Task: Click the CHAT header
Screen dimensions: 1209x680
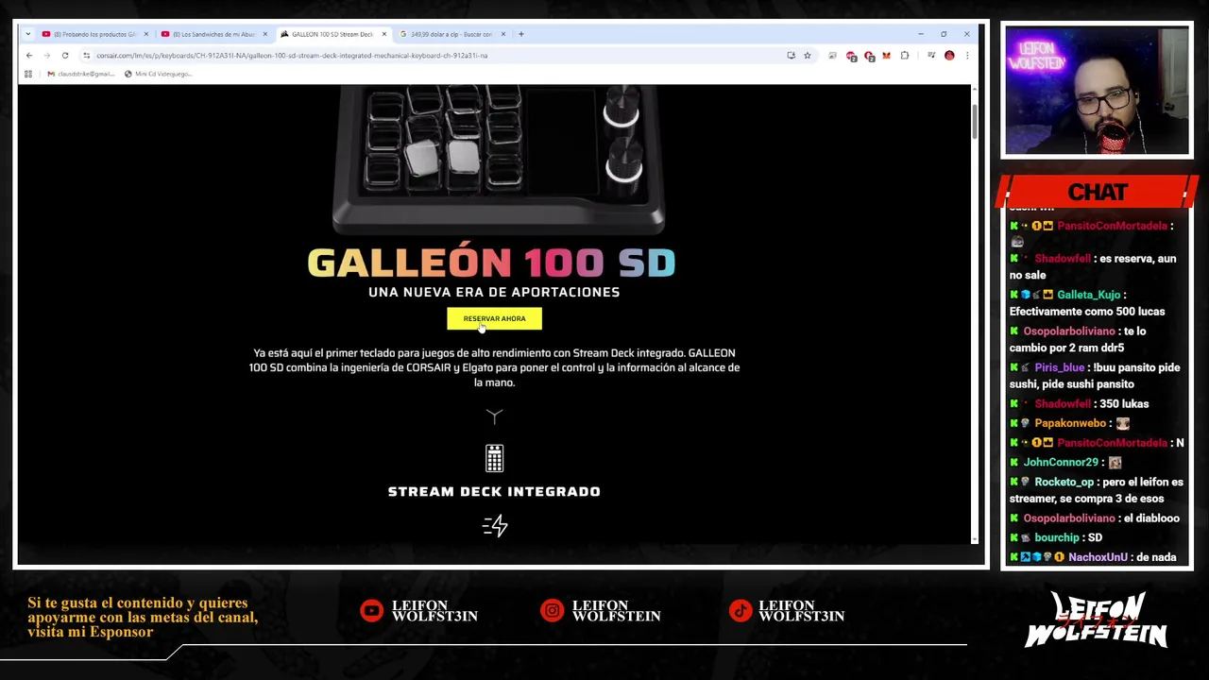Action: 1098,193
